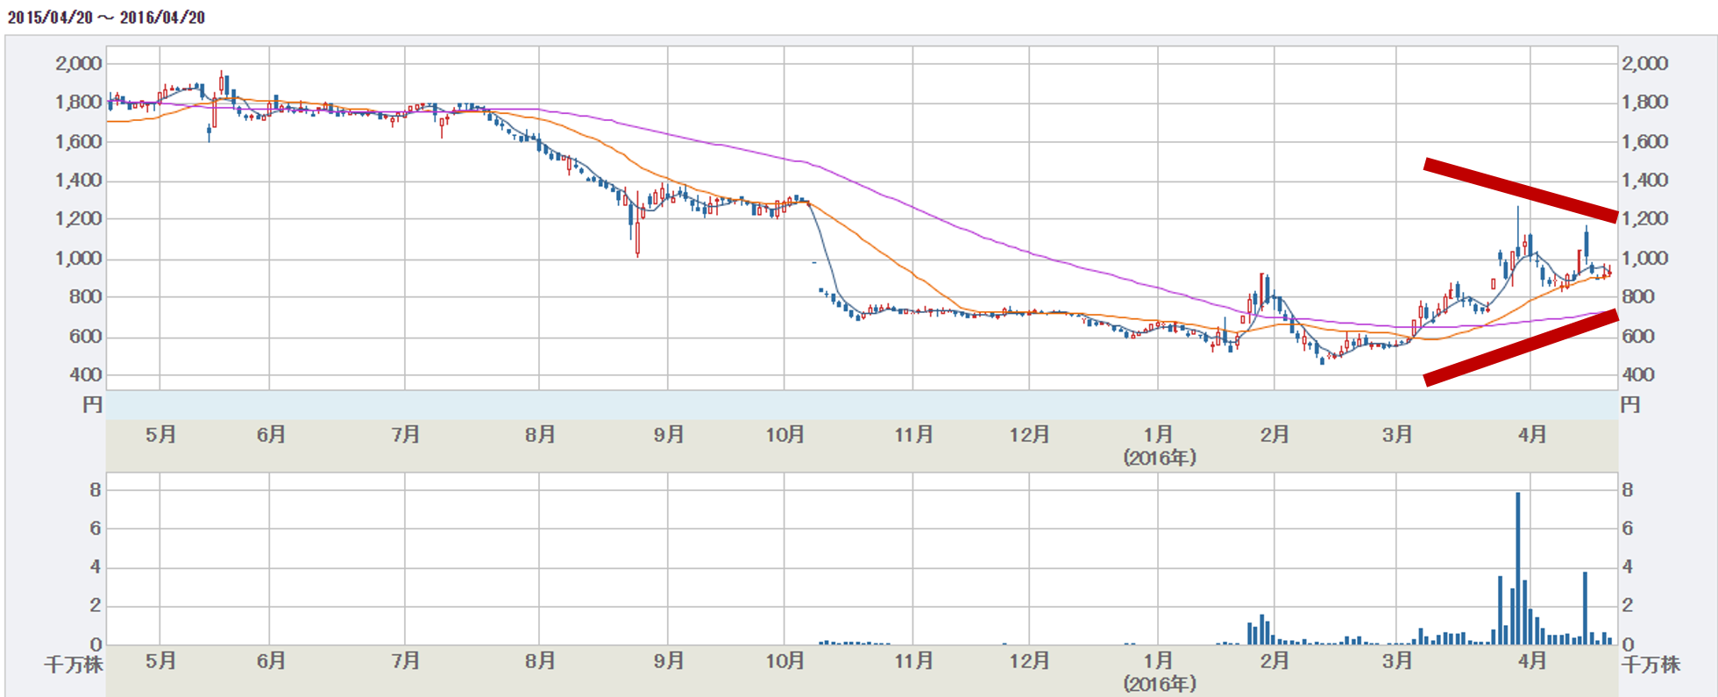Select 2,000 on the right price axis
1718x697 pixels.
[1644, 63]
